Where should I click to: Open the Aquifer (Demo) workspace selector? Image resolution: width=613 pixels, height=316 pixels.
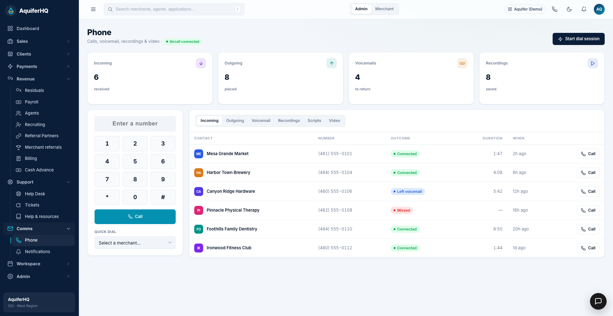point(525,9)
